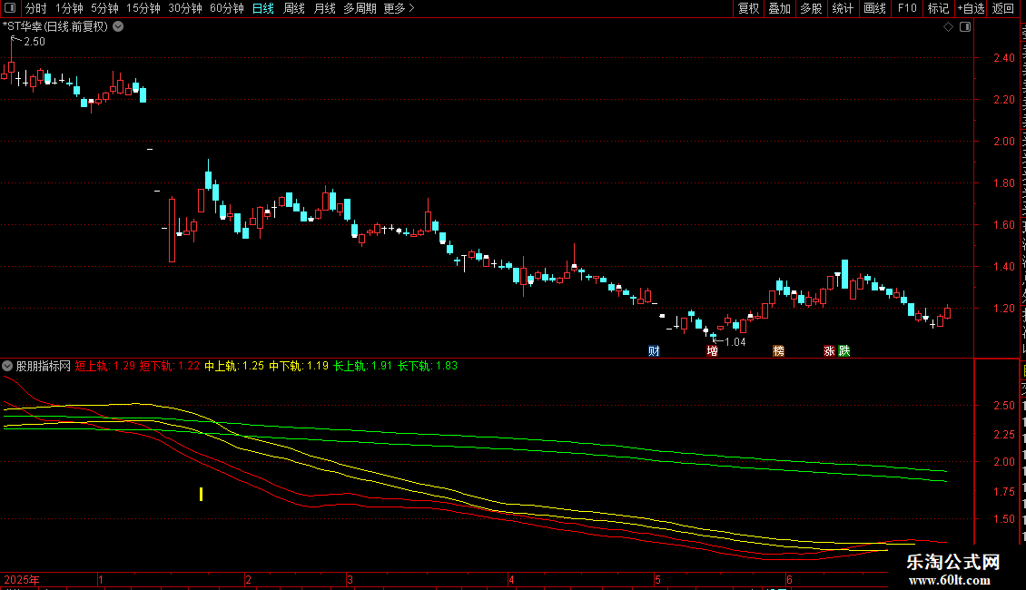
Task: Click the 长上轨: 1.91 value
Action: pyautogui.click(x=363, y=366)
